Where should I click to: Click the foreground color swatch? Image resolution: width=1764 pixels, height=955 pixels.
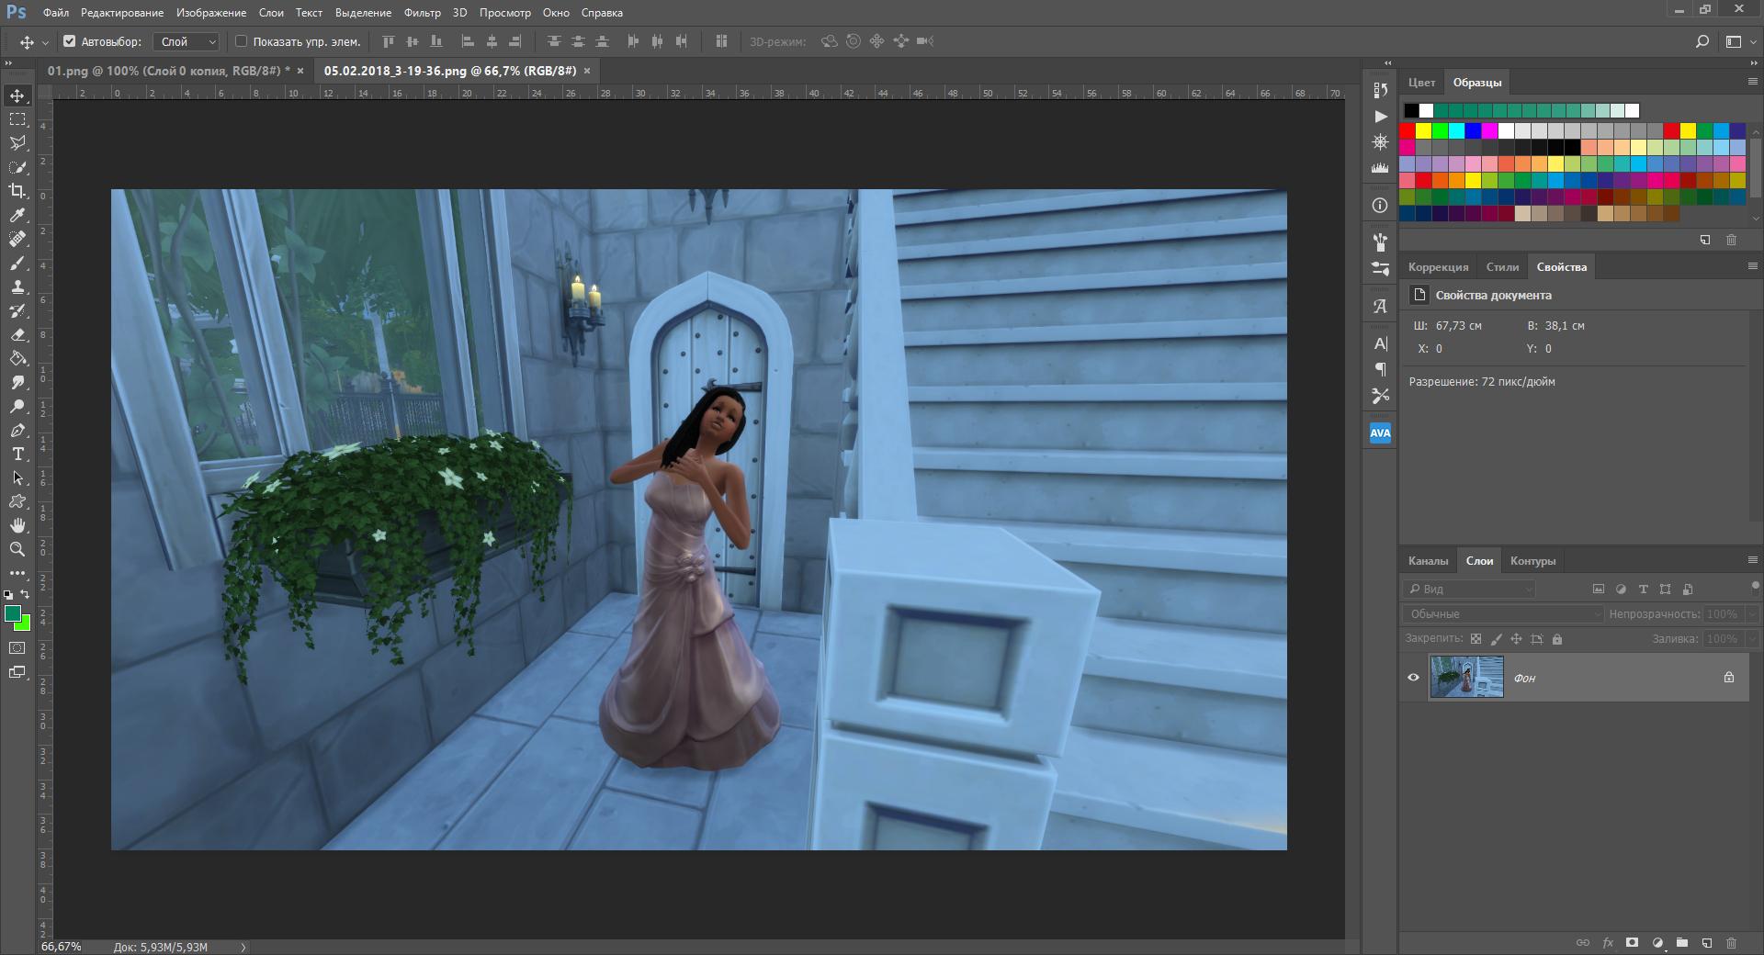tap(12, 613)
